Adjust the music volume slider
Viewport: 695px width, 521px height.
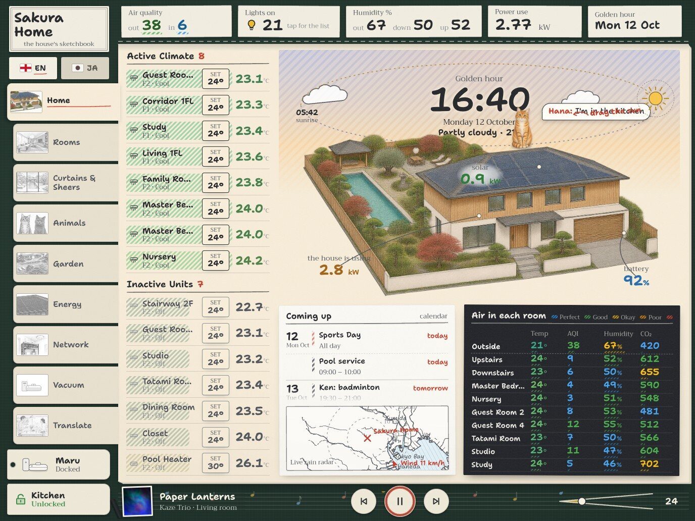click(606, 501)
